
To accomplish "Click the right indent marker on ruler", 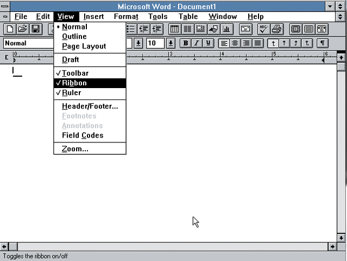I will click(323, 60).
